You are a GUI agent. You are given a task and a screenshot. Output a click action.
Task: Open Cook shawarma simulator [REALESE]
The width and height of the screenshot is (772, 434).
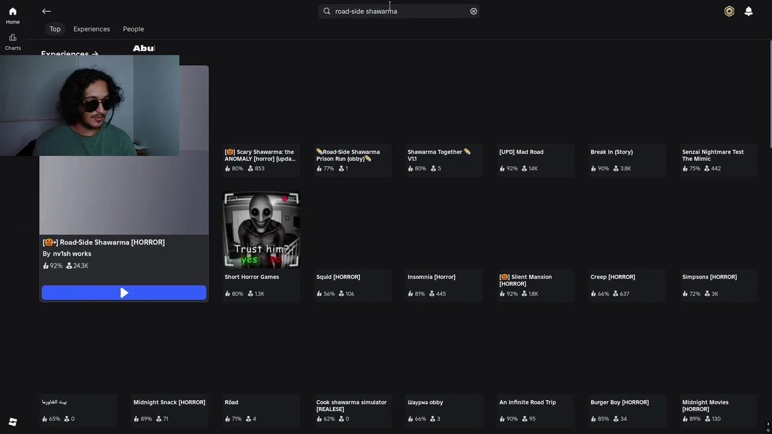point(352,406)
